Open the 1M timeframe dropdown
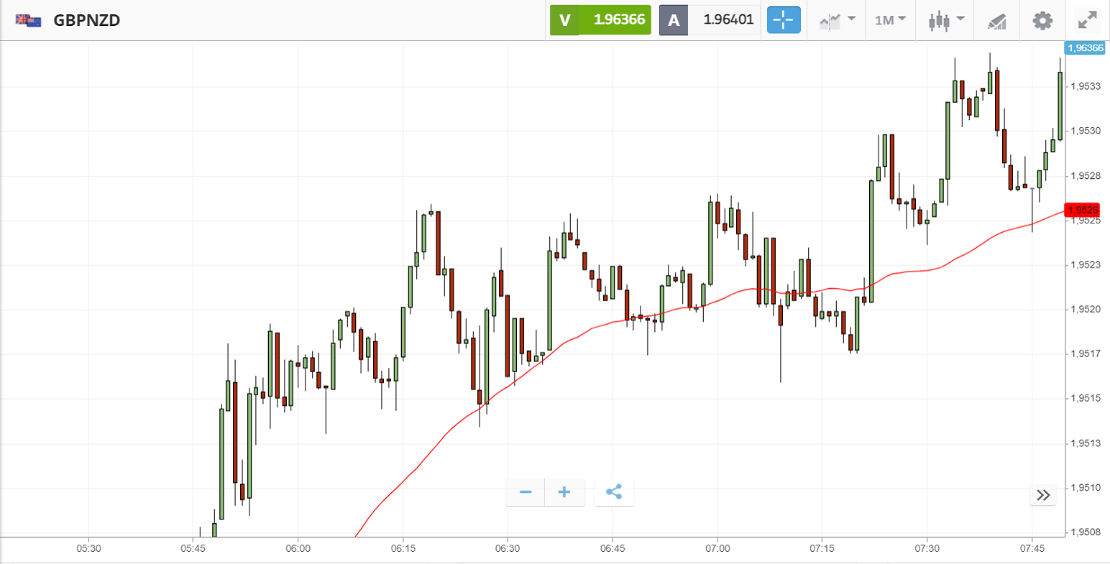The width and height of the screenshot is (1110, 564). point(890,20)
